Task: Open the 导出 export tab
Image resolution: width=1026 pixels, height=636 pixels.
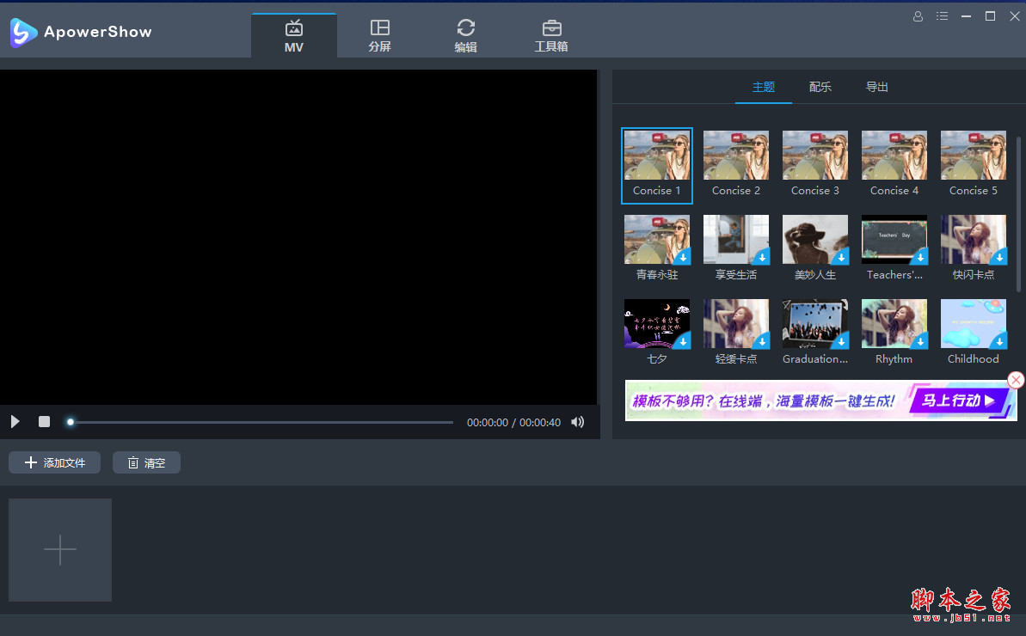Action: click(x=876, y=87)
